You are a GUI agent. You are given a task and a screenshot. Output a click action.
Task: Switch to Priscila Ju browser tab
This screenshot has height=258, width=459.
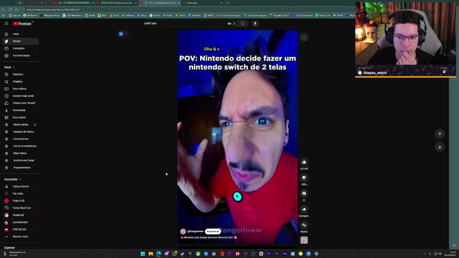tap(116, 3)
